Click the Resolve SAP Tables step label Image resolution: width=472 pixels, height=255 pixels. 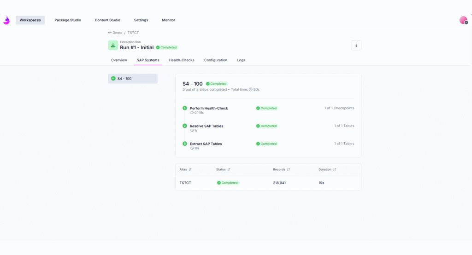tap(206, 126)
